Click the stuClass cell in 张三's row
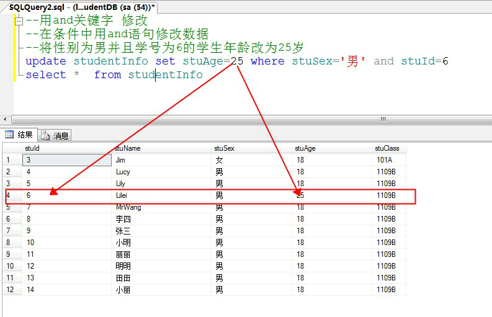This screenshot has width=492, height=317. (x=389, y=231)
